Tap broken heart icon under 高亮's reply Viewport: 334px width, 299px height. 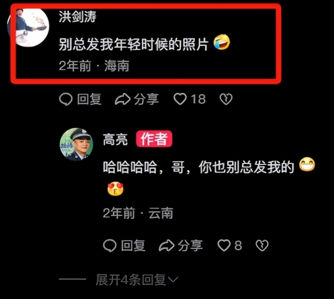coord(262,246)
